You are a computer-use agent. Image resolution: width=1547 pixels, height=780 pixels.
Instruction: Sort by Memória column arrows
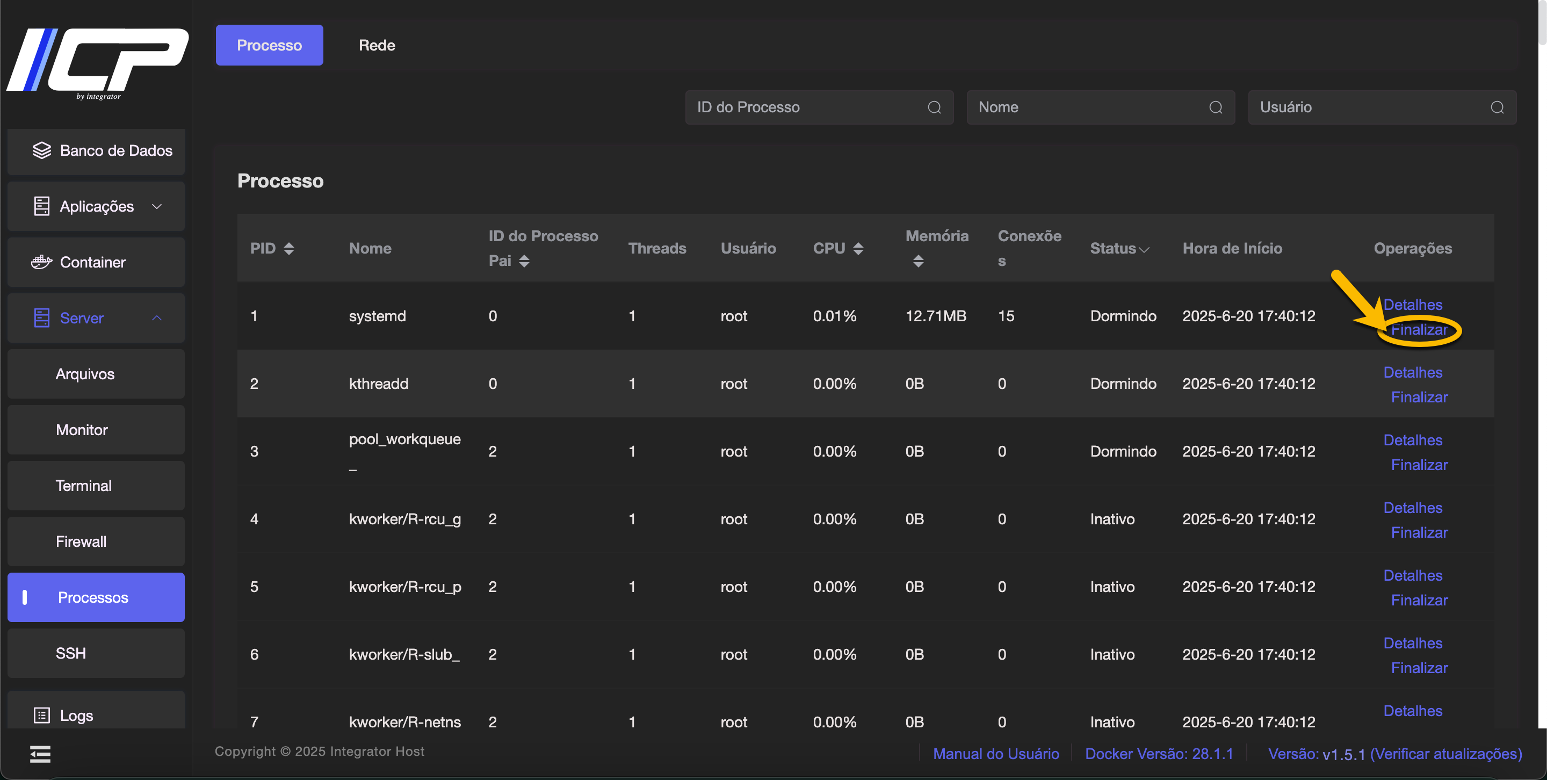(x=918, y=261)
